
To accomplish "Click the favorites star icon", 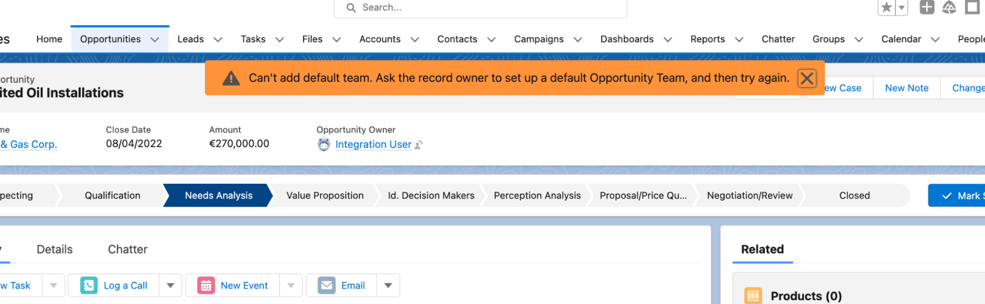I will click(886, 7).
